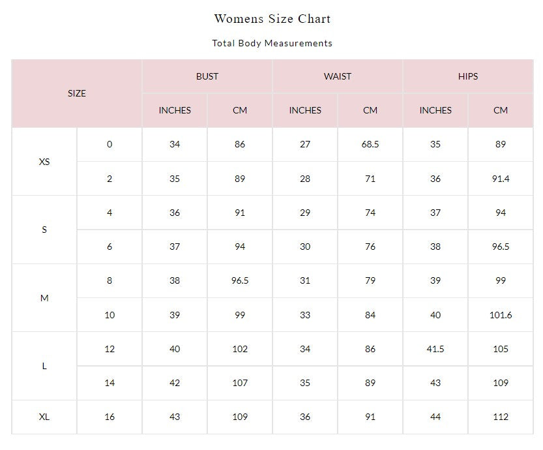Click the Womens Size Chart title
This screenshot has height=450, width=543.
(x=272, y=18)
